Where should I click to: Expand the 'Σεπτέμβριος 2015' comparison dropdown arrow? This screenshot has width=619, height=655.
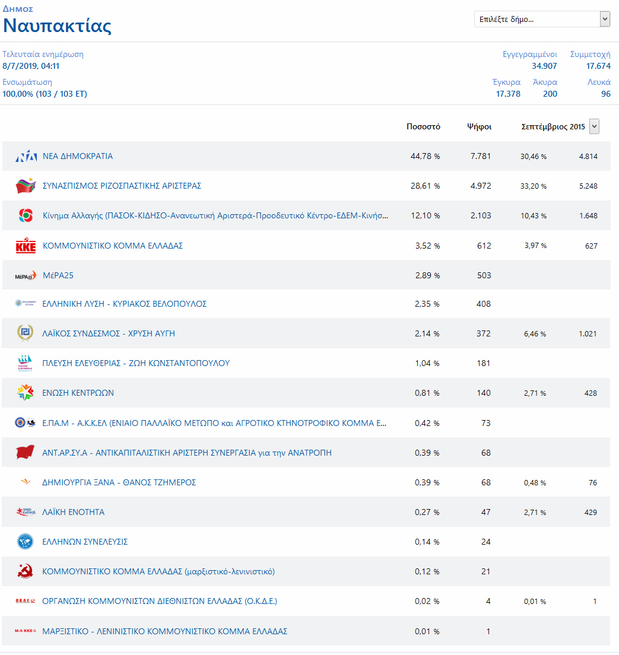click(x=594, y=126)
